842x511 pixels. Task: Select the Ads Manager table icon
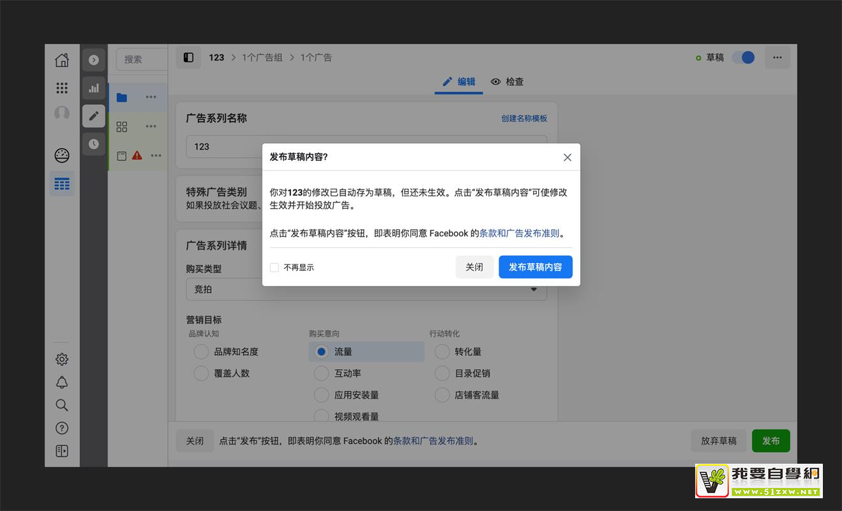(62, 184)
